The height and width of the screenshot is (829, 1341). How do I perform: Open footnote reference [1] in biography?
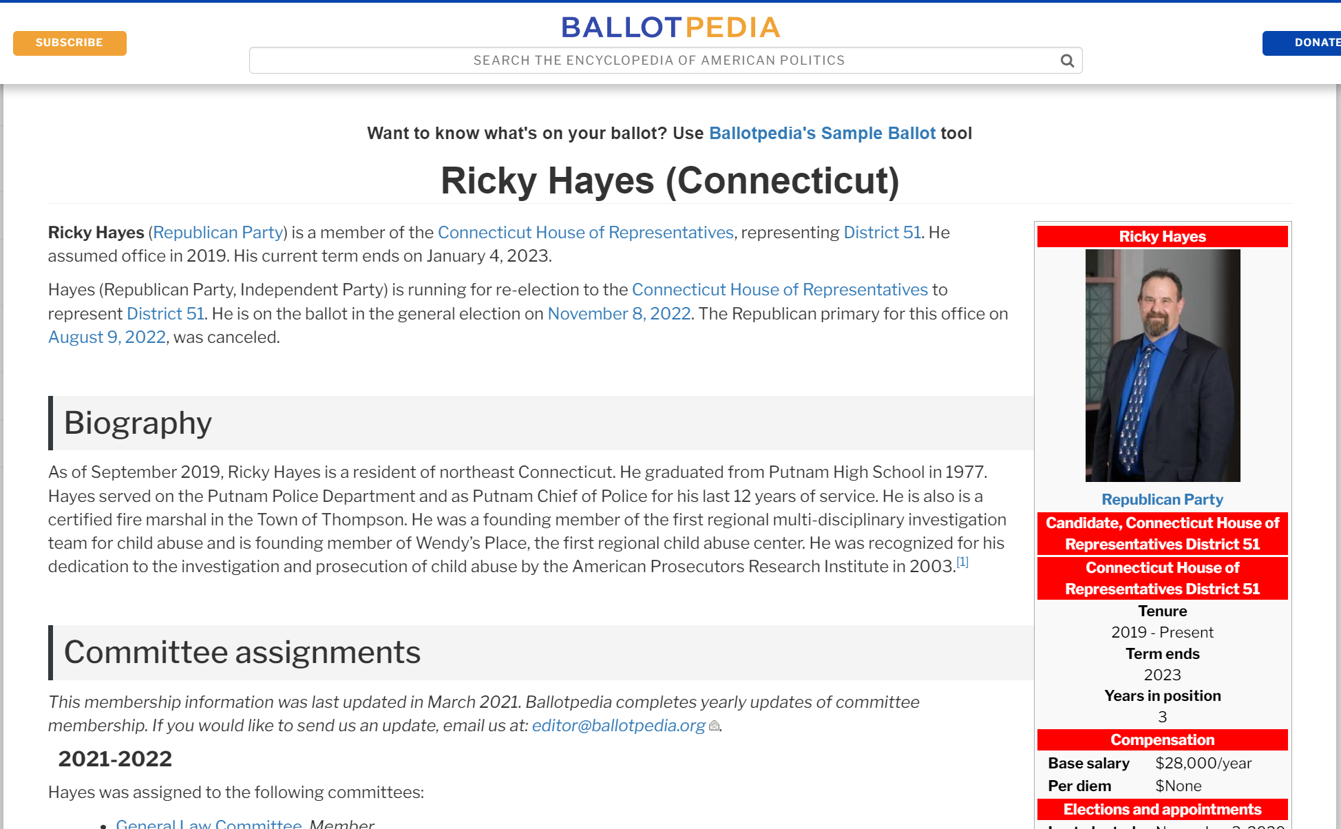pyautogui.click(x=962, y=562)
